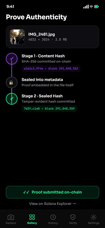Tap the Wi-Fi status icon
The image size is (105, 228).
click(x=91, y=7)
